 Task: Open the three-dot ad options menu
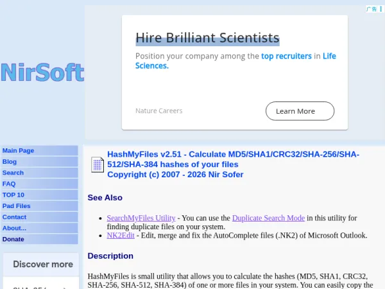pos(381,9)
